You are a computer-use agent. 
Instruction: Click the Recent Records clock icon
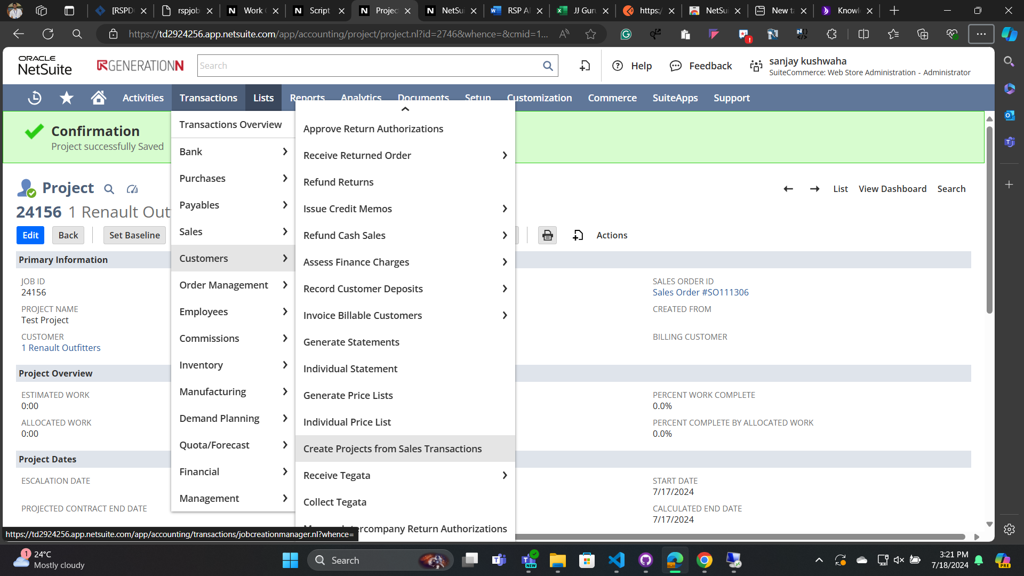pos(35,98)
